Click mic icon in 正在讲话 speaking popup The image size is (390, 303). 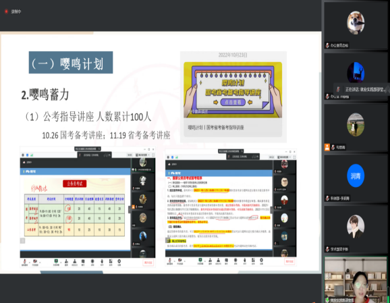338,89
